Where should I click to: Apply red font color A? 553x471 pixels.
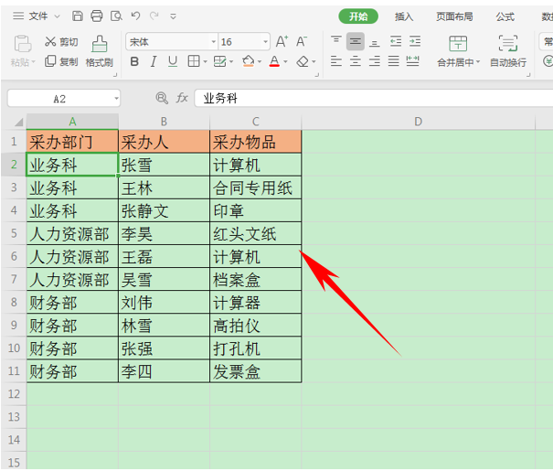274,61
